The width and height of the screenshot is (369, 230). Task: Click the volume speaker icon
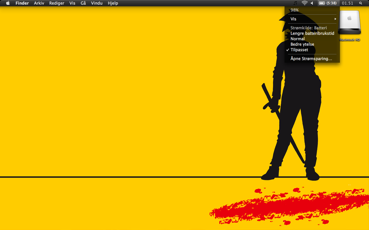click(x=312, y=3)
